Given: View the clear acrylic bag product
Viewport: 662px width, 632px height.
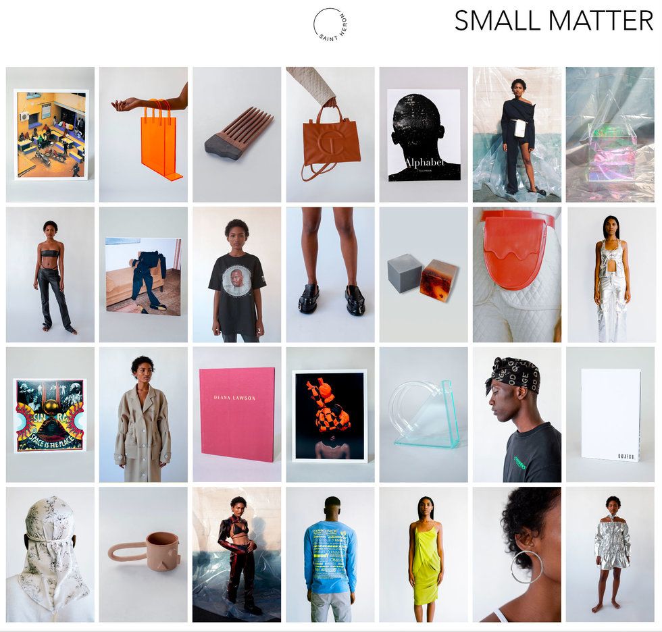Looking at the screenshot, I should 424,415.
